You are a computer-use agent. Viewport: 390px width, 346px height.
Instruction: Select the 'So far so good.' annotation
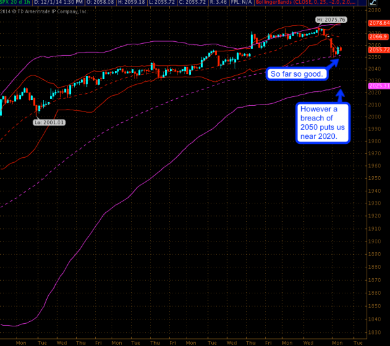click(x=297, y=74)
